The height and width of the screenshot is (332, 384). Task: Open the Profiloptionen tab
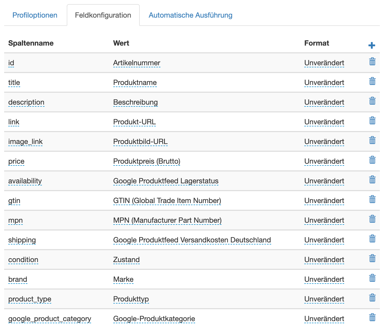coord(35,15)
